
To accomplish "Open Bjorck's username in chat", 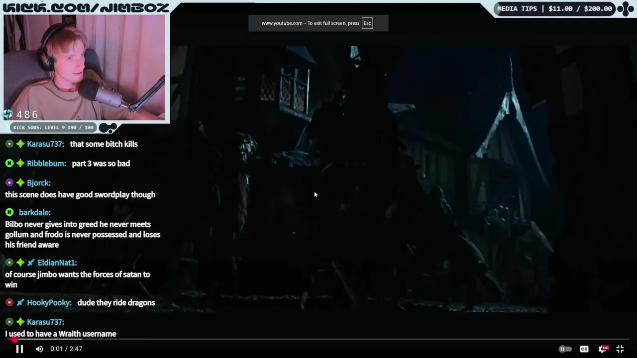I will pyautogui.click(x=39, y=183).
